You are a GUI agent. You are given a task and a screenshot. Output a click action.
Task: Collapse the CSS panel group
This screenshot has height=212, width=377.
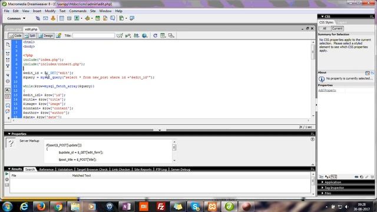click(322, 16)
